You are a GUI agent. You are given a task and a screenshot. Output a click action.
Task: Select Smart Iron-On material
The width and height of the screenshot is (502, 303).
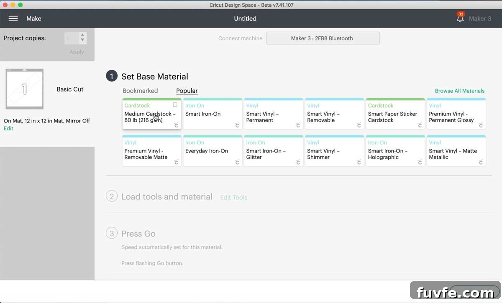tap(213, 114)
